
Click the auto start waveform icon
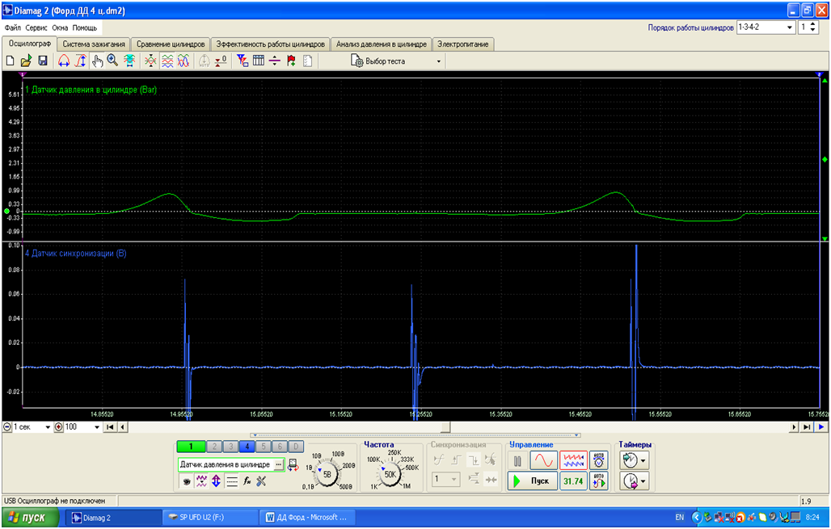coord(599,481)
